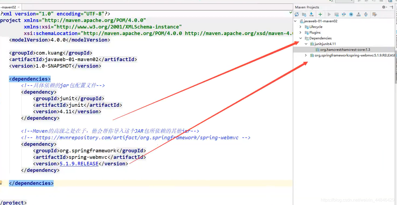Click the xml version declaration line
The width and height of the screenshot is (397, 205).
point(55,14)
